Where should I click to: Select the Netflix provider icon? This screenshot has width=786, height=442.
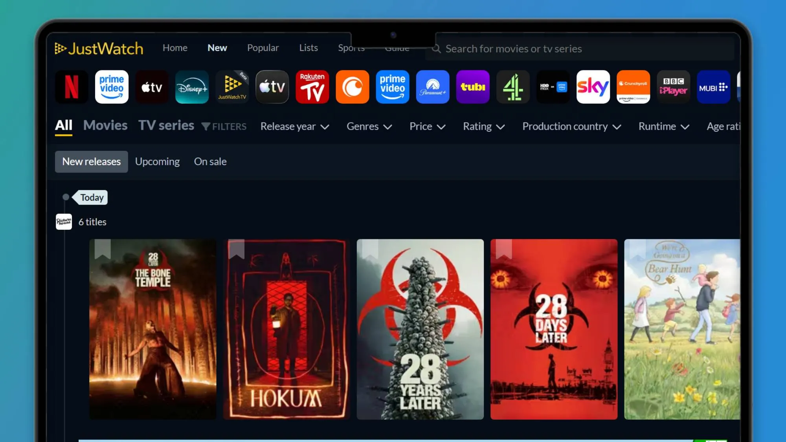point(72,87)
